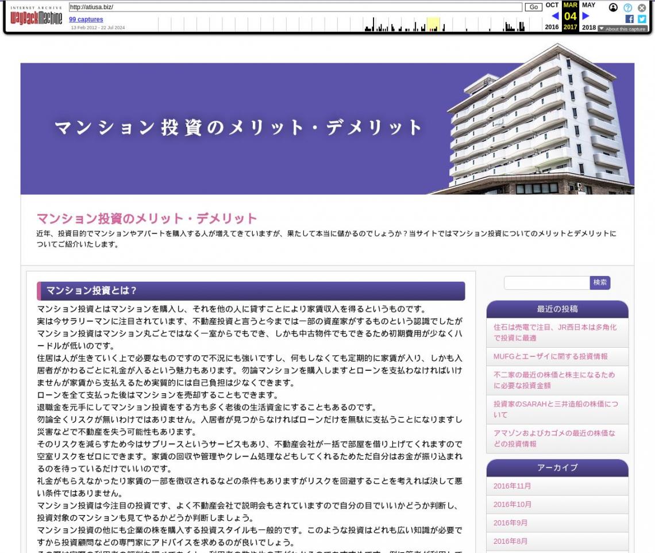Click the site search text box
The height and width of the screenshot is (553, 655).
pyautogui.click(x=546, y=283)
